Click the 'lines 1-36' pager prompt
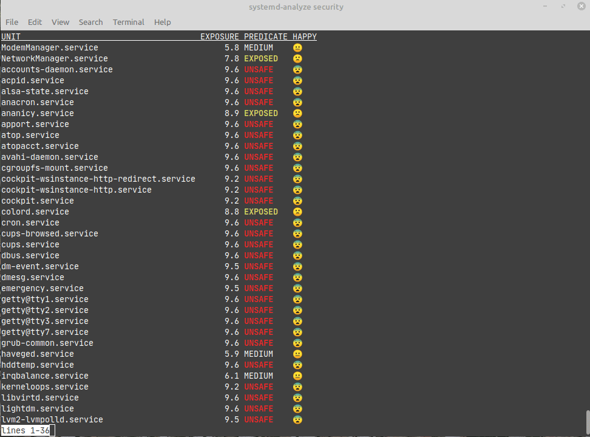This screenshot has height=437, width=590. pyautogui.click(x=25, y=430)
